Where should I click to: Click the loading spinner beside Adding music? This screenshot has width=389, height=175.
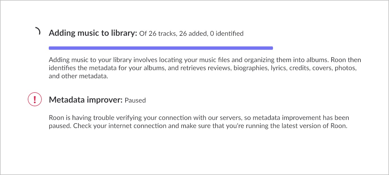coord(38,31)
